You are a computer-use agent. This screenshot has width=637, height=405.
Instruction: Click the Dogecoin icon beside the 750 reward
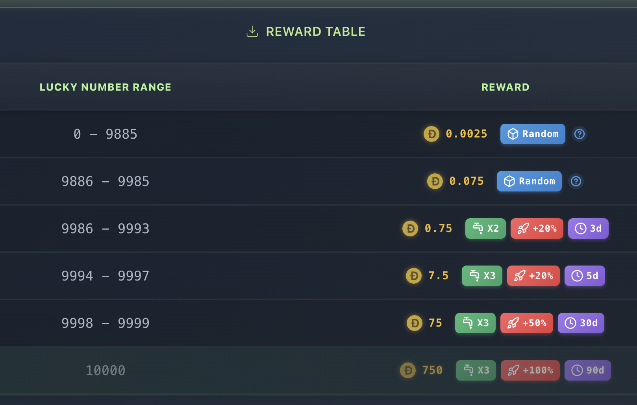click(x=407, y=370)
